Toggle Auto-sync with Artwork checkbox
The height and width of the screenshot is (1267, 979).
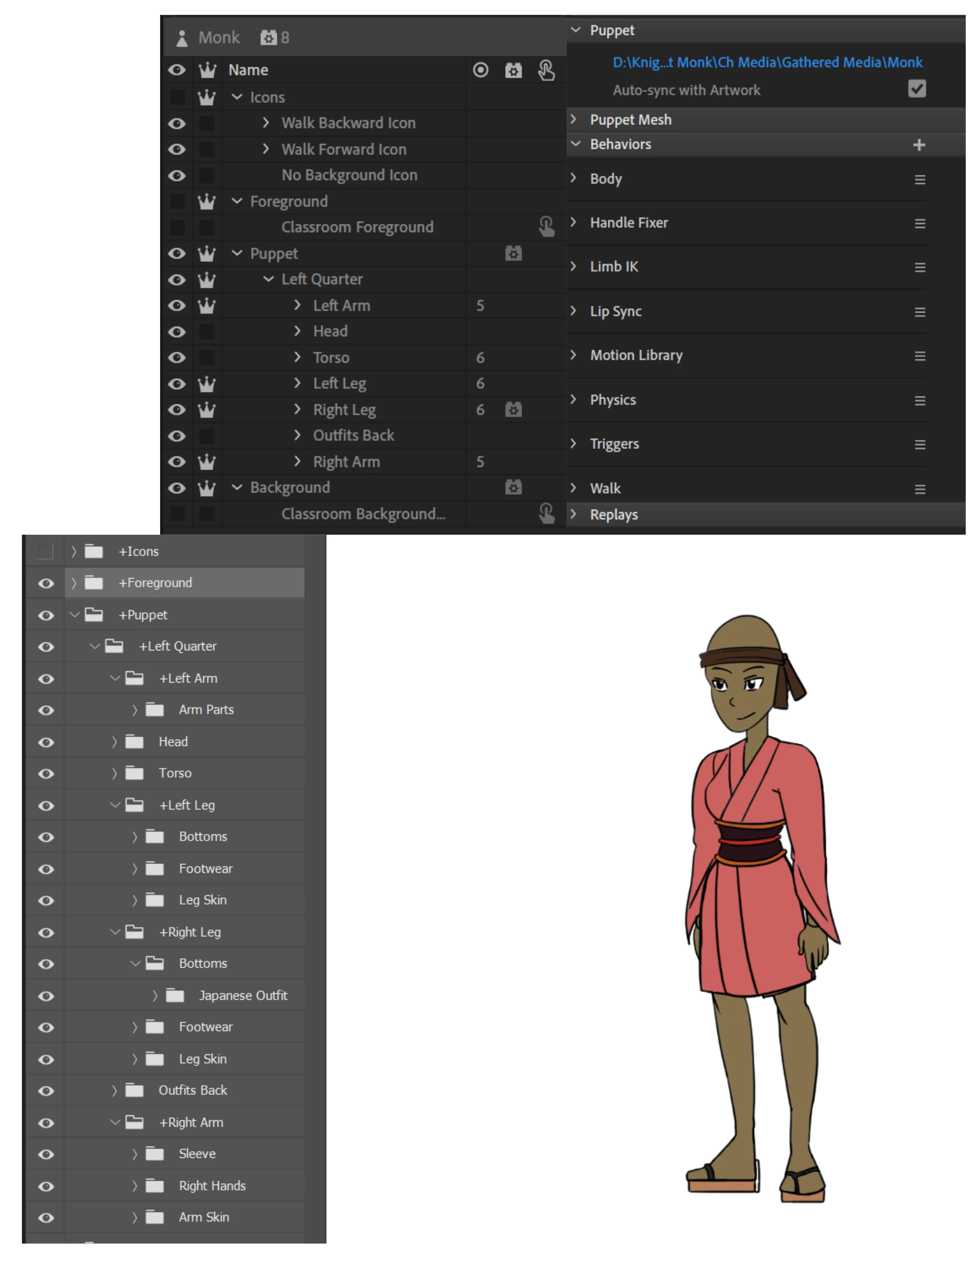(x=916, y=89)
